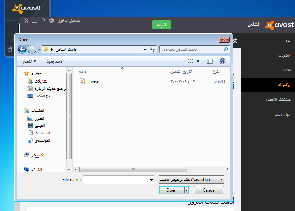Image resolution: width=295 pixels, height=211 pixels.
Task: Click the navigation pane scroll-down arrow
Action: (x=69, y=170)
